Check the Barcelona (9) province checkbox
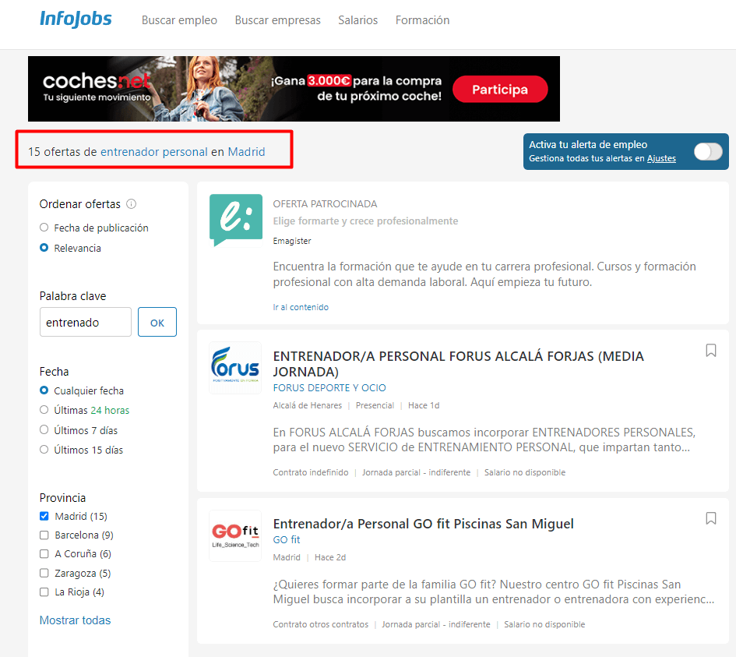This screenshot has height=657, width=736. 44,535
